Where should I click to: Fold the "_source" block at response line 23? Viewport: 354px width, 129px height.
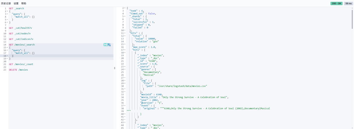coord(125,67)
